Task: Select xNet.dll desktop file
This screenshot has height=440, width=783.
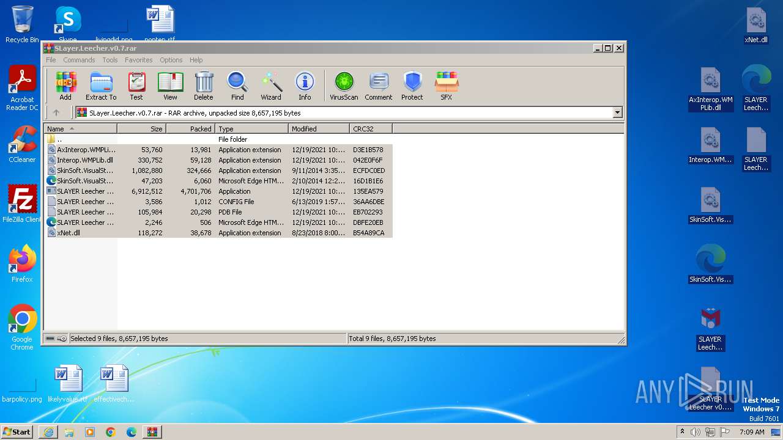Action: [756, 25]
